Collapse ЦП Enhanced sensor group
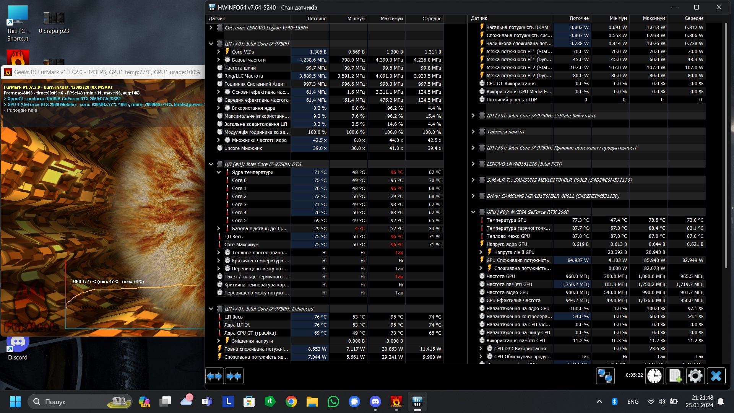734x413 pixels. click(211, 309)
